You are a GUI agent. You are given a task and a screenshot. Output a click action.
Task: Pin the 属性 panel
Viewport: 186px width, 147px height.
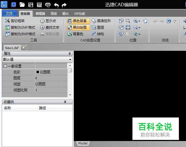(70, 54)
